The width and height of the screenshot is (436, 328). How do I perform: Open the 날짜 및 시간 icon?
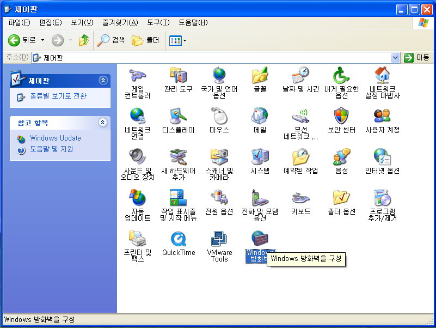click(x=300, y=76)
